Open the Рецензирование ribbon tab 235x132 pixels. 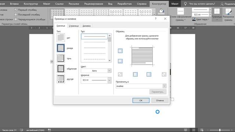click(x=94, y=4)
